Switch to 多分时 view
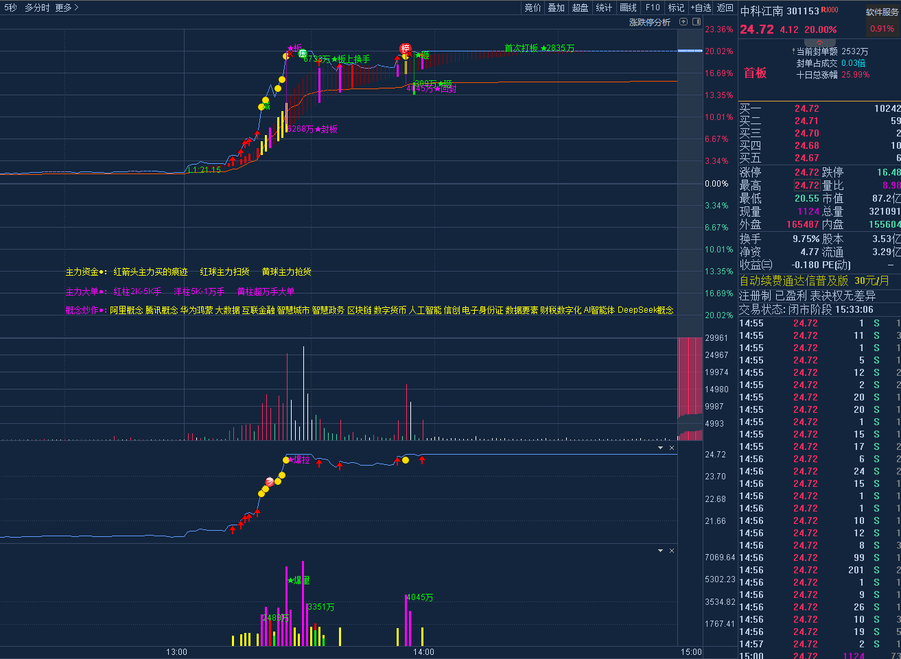Viewport: 901px width, 659px height. pos(37,8)
